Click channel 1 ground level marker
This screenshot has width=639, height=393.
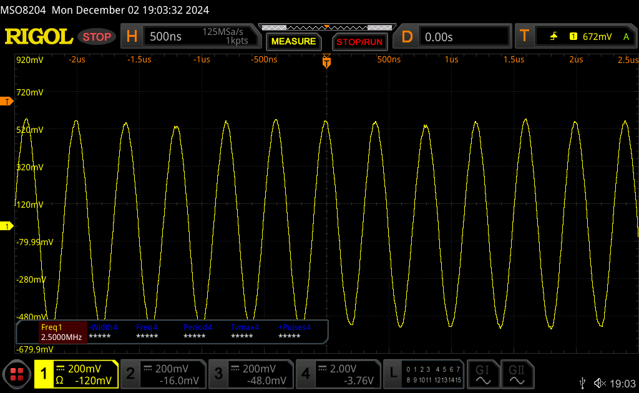[6, 226]
